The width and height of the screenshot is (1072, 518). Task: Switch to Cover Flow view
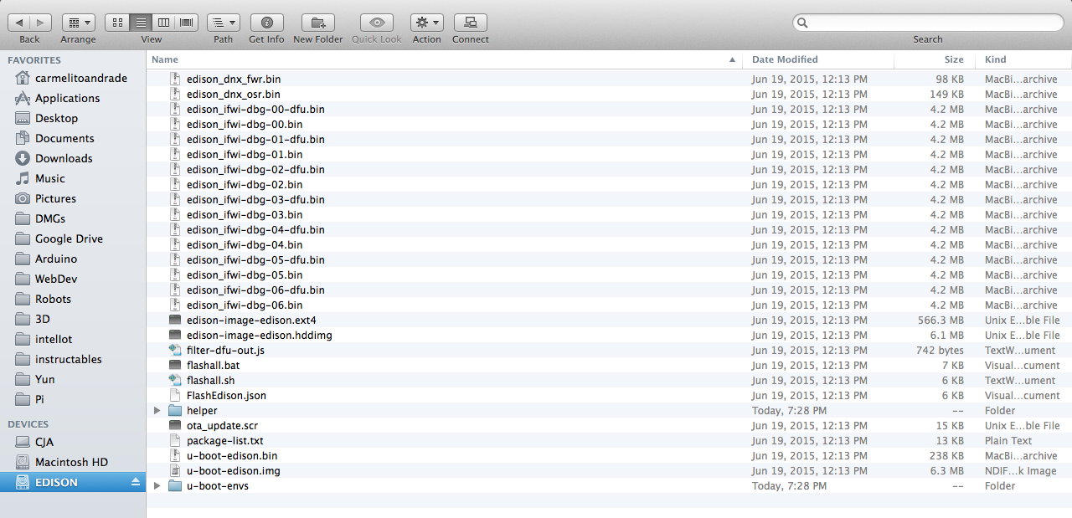tap(187, 23)
